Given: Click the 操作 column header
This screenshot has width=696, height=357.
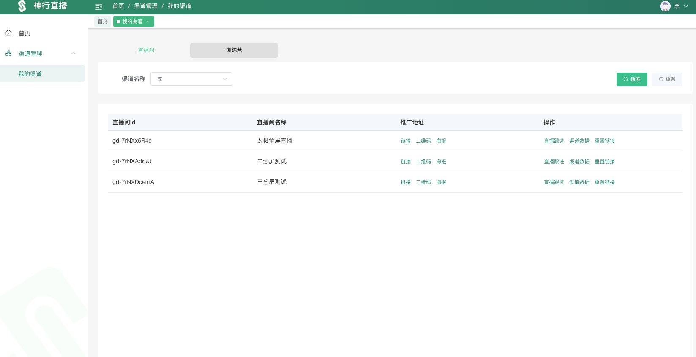Looking at the screenshot, I should (x=549, y=122).
